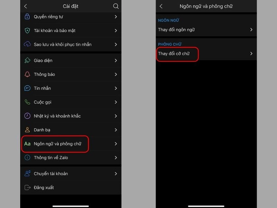The image size is (277, 208).
Task: Open the Tin nhắn settings item
Action: coord(71,88)
